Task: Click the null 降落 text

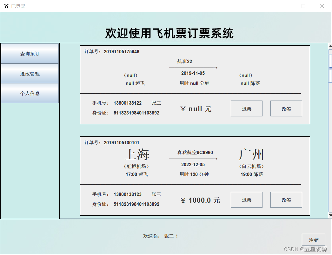Action: point(250,83)
